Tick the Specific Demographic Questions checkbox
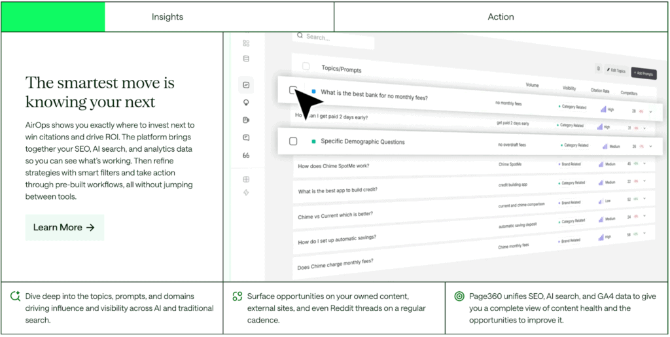The height and width of the screenshot is (337, 670). click(293, 141)
